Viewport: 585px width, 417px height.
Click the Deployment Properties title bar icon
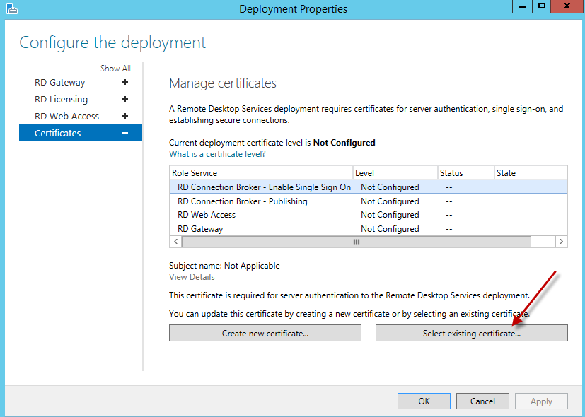coord(11,8)
